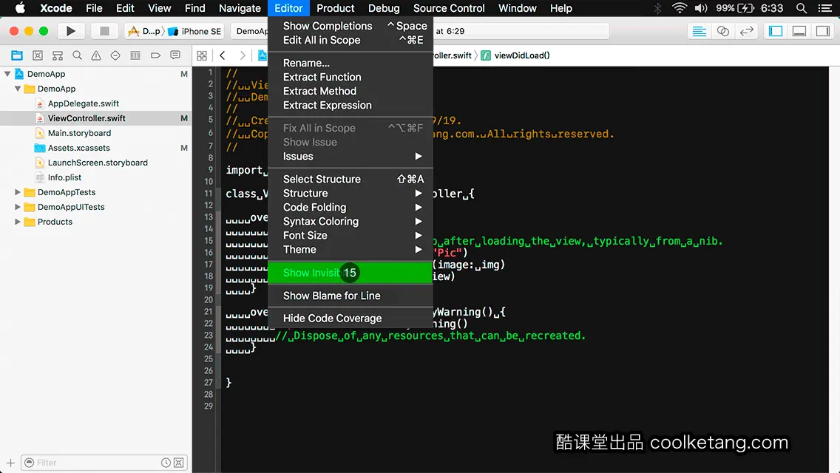Show recently modified files filter
The image size is (840, 473).
(x=166, y=463)
